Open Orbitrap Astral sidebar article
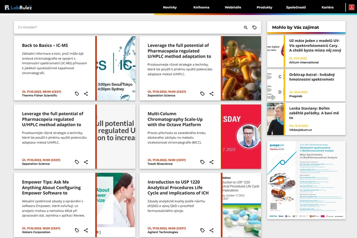This screenshot has width=357, height=238. pos(312,77)
